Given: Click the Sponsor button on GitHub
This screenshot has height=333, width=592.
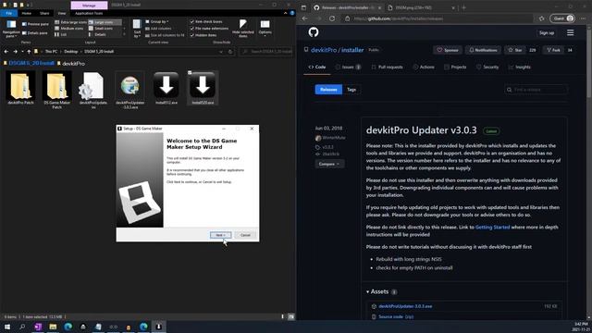Looking at the screenshot, I should 448,50.
